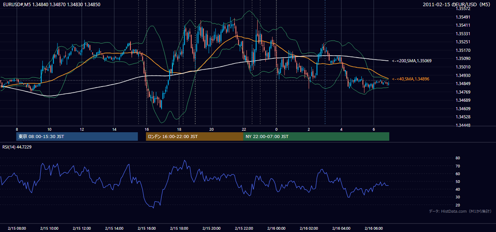The width and height of the screenshot is (496, 232).
Task: Click the RSI scale value 40
Action: pyautogui.click(x=458, y=189)
